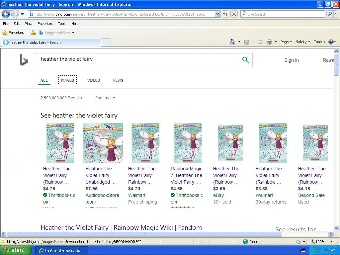The width and height of the screenshot is (340, 255).
Task: Select the ALL results tab
Action: (44, 80)
